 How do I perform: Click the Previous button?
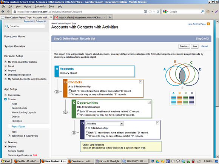(184, 46)
